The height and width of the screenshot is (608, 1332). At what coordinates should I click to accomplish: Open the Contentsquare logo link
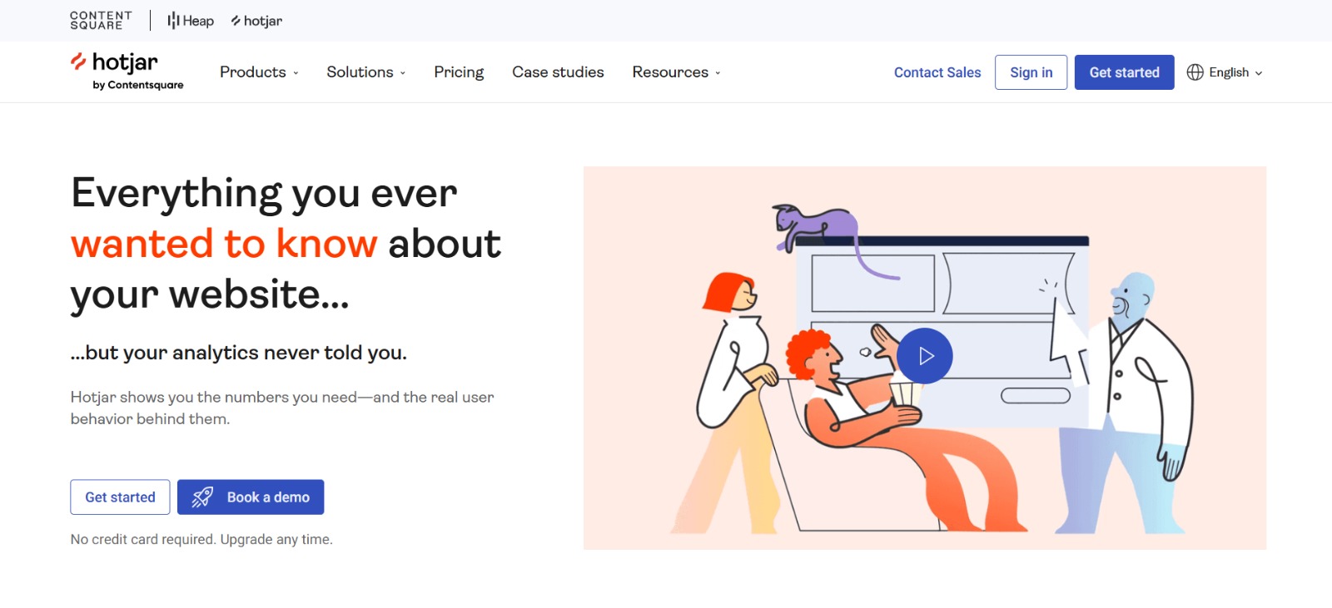point(101,21)
